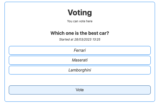
Task: Toggle the Maserati answer box
Action: [80, 60]
